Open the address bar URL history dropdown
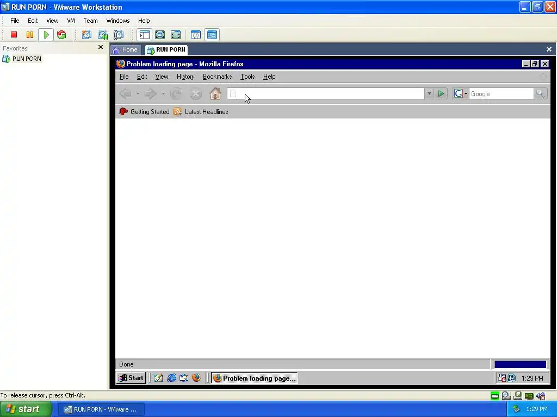Screen dimensions: 557x417 [x=429, y=93]
